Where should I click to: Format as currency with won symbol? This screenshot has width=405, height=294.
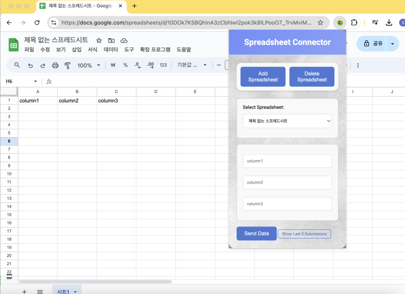[x=113, y=65]
